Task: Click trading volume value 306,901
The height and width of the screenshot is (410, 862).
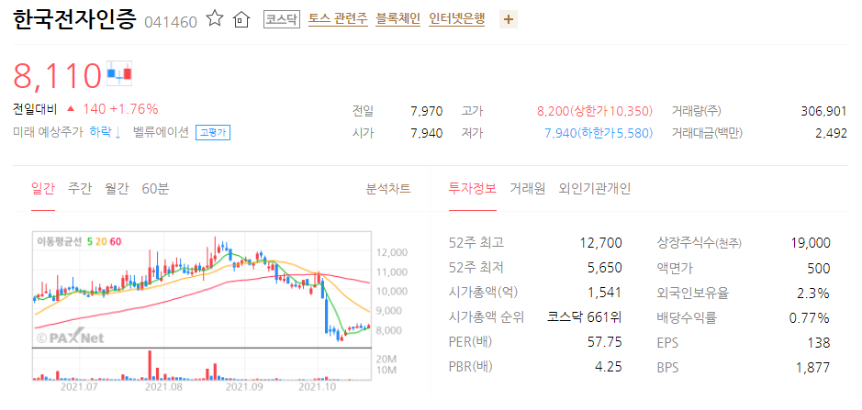Action: (824, 112)
